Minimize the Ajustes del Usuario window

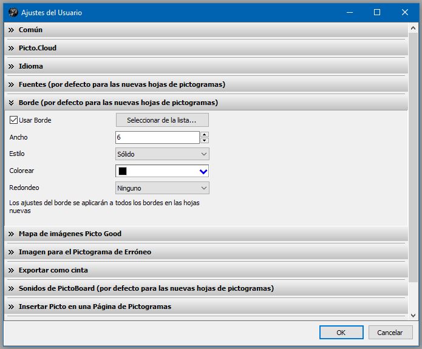click(x=350, y=12)
